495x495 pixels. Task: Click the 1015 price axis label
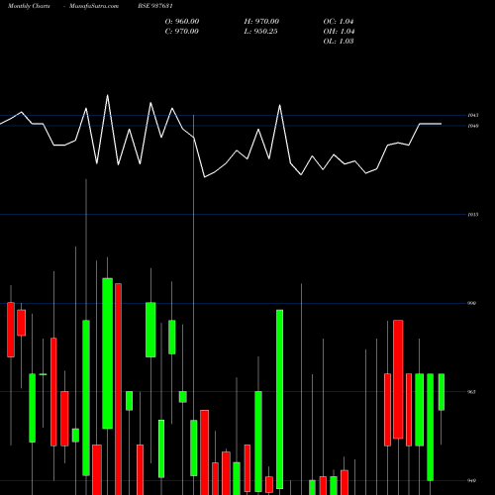[473, 215]
